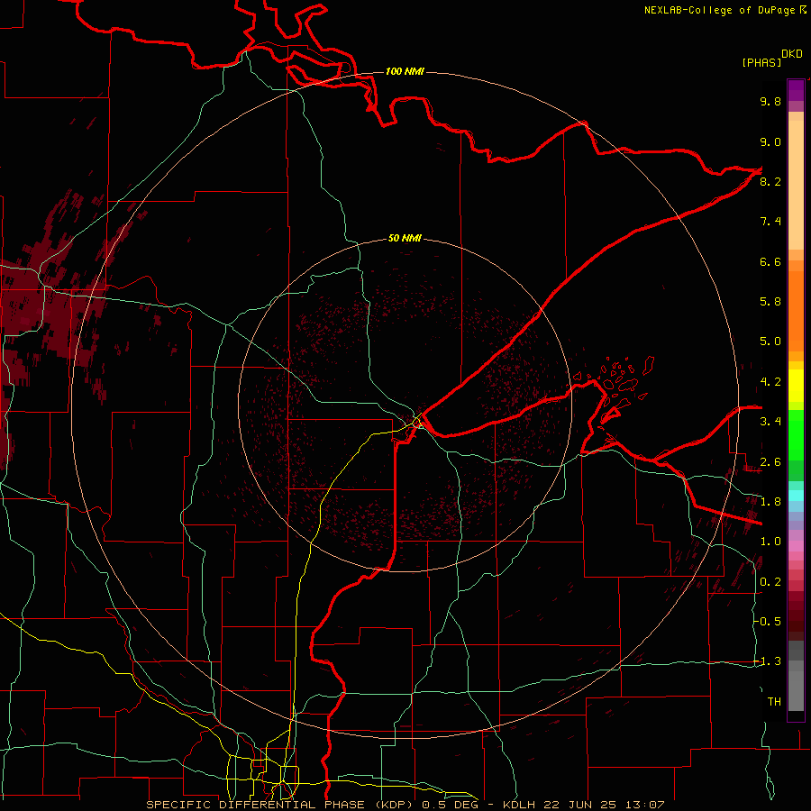Click the 1.8 legend value

click(x=770, y=502)
